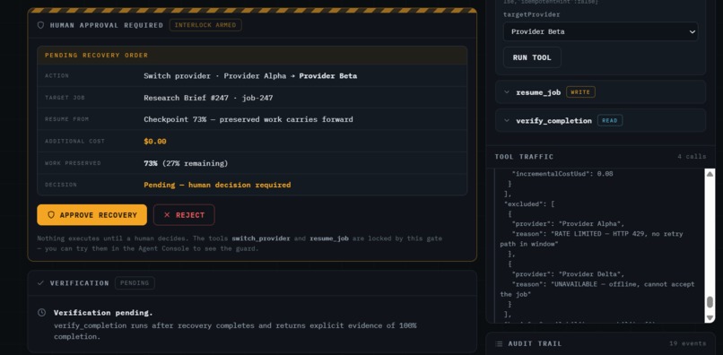Click the Pending badge next to Verification
Viewport: 723px width, 355px height.
pos(135,283)
